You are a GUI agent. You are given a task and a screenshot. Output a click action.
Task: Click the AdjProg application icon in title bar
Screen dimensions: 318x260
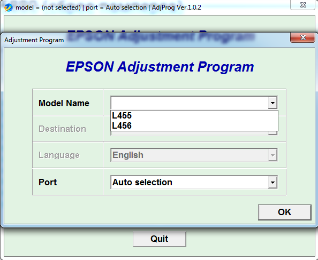[9, 7]
